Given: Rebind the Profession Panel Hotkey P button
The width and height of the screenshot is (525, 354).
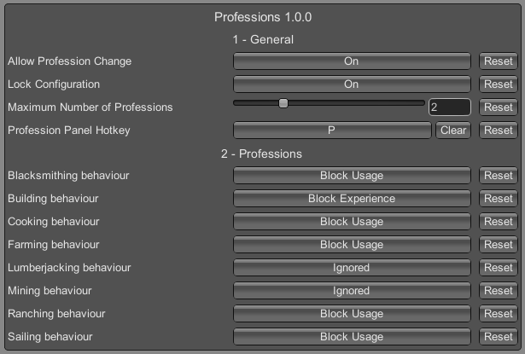Looking at the screenshot, I should click(x=332, y=131).
